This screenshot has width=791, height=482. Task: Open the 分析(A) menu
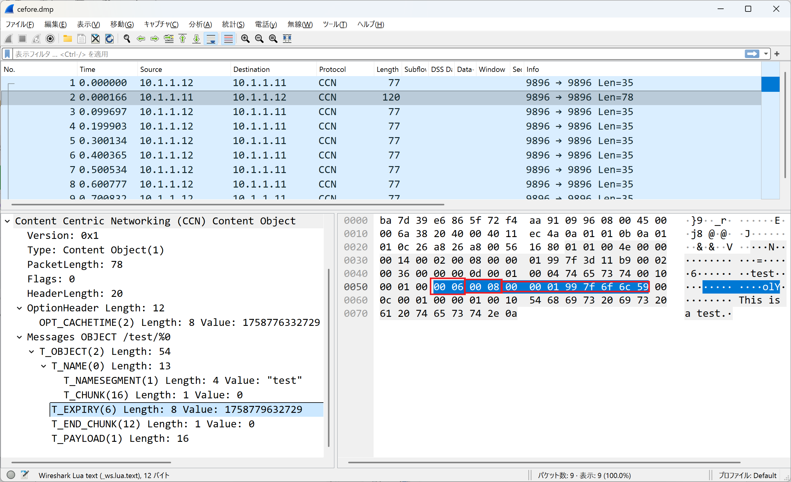200,24
